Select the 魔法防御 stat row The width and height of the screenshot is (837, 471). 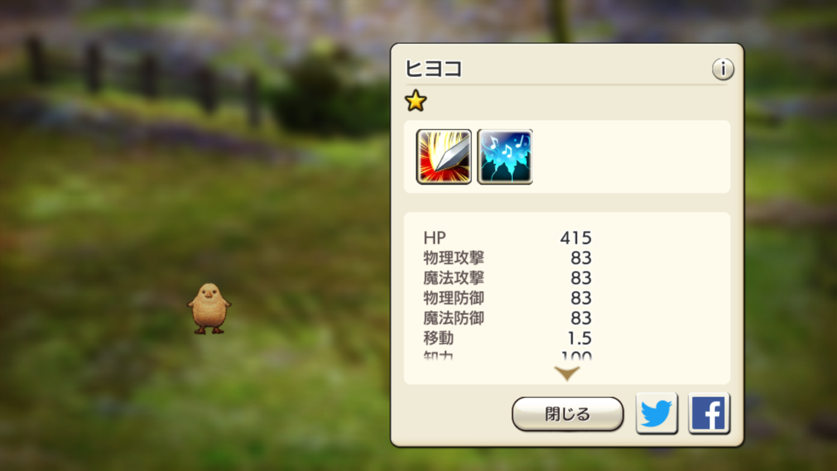[x=507, y=318]
